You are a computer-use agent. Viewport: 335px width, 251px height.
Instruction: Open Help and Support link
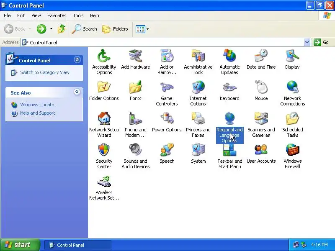37,113
